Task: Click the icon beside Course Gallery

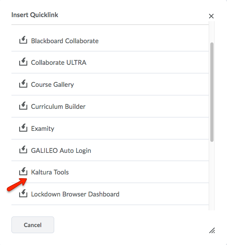Action: [23, 84]
